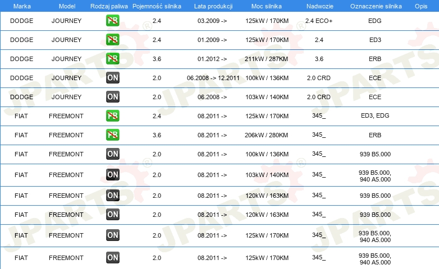Select the Rodzaj paliwa column header
The height and width of the screenshot is (269, 439).
pos(109,6)
